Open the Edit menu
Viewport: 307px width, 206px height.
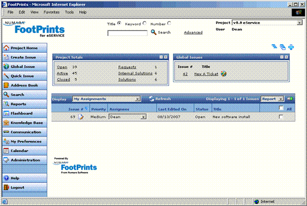pos(22,12)
